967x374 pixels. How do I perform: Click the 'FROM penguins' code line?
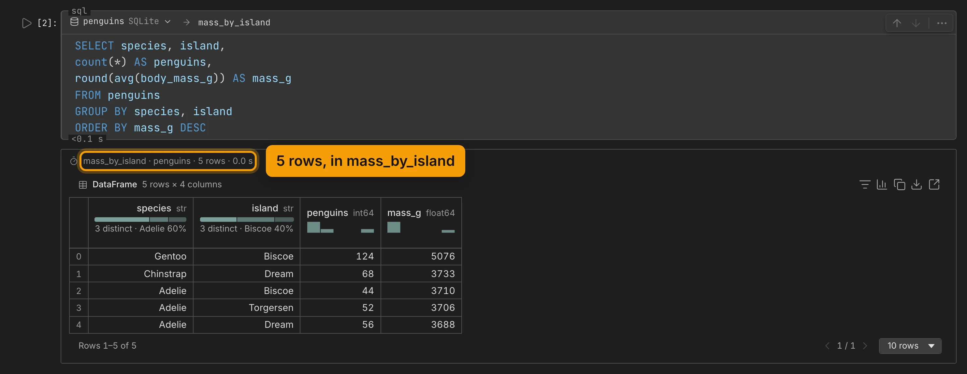(x=117, y=95)
